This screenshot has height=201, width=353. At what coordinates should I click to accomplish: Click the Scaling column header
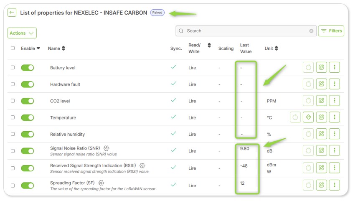226,48
